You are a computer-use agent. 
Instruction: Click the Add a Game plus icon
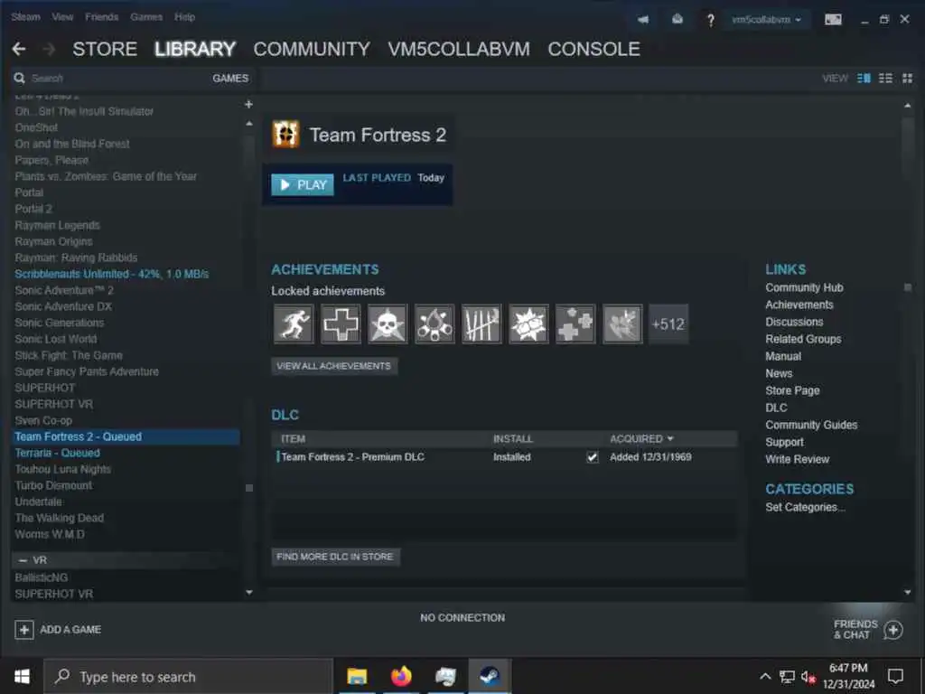point(24,630)
